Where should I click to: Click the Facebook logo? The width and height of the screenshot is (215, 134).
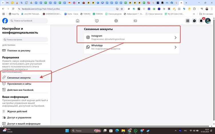click(5, 21)
